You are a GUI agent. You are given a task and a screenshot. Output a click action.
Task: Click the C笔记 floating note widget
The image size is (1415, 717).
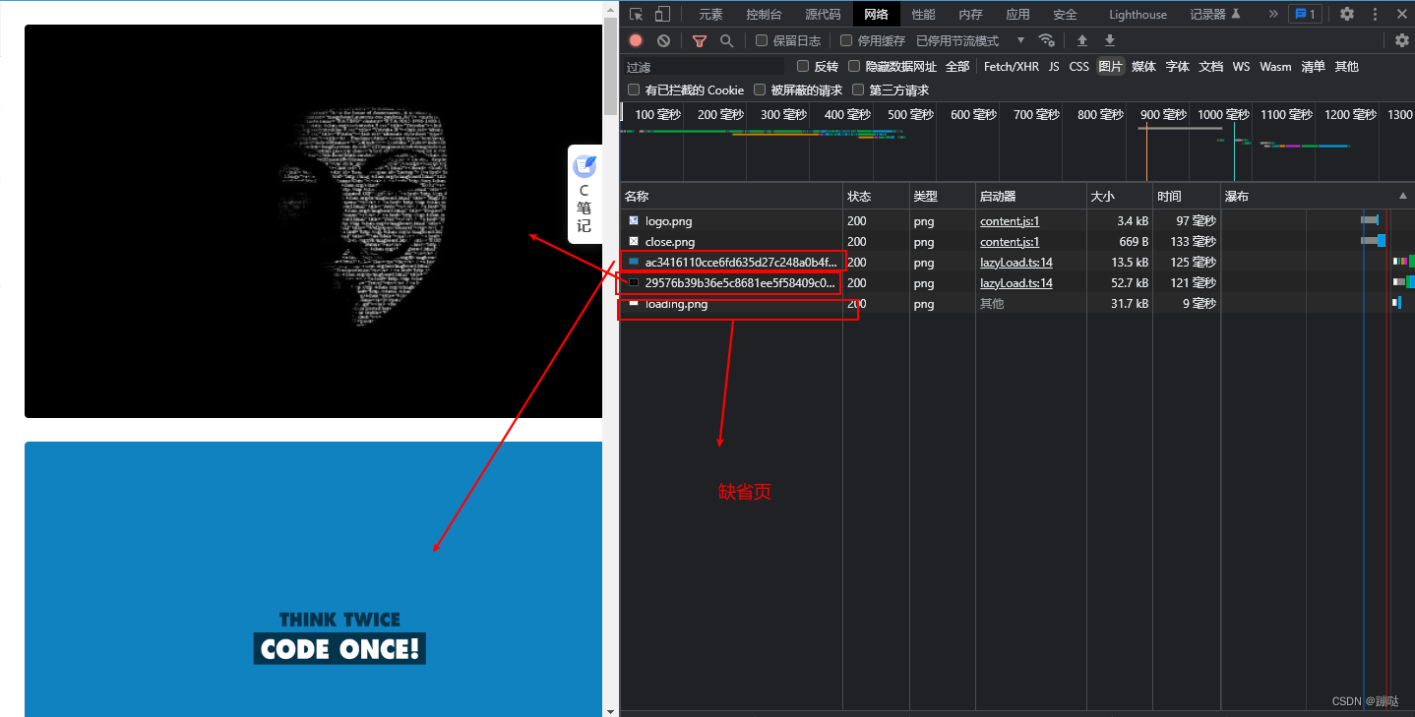[584, 195]
